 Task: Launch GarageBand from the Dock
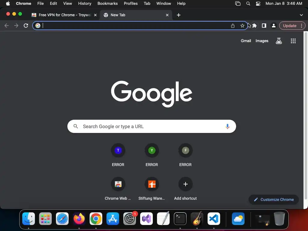click(197, 219)
